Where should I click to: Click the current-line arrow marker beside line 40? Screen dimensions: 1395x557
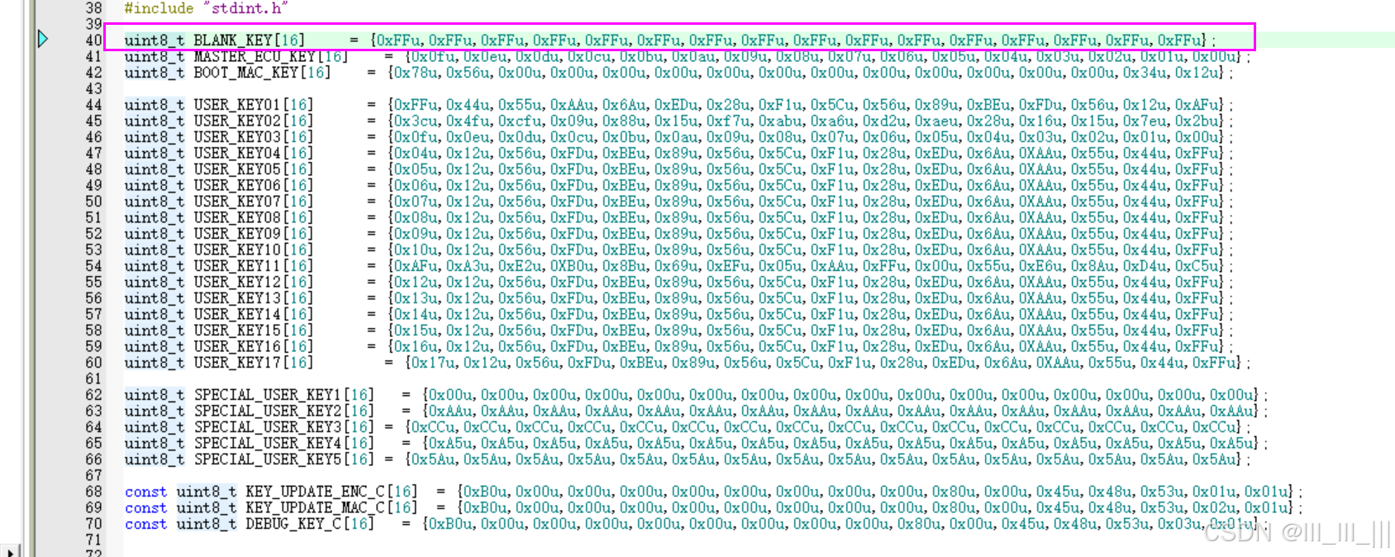point(43,39)
